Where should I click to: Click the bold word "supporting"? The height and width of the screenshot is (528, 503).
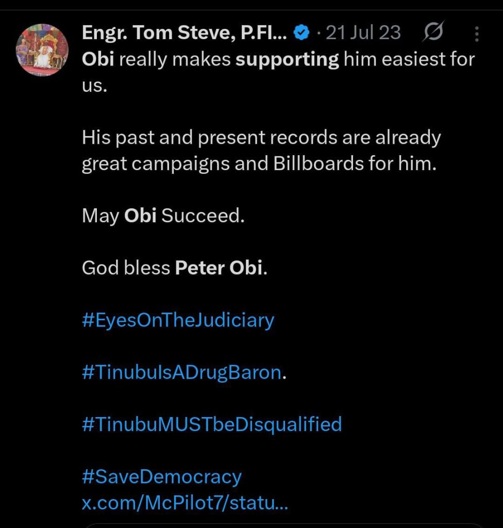coord(287,59)
